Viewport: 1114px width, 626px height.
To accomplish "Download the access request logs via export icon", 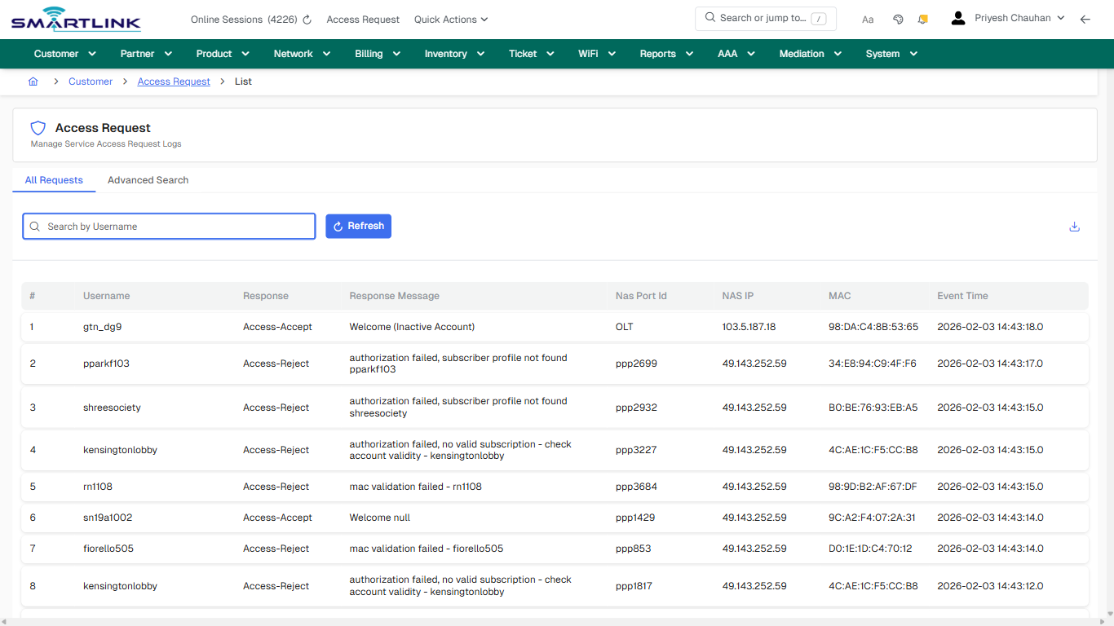I will (1074, 227).
